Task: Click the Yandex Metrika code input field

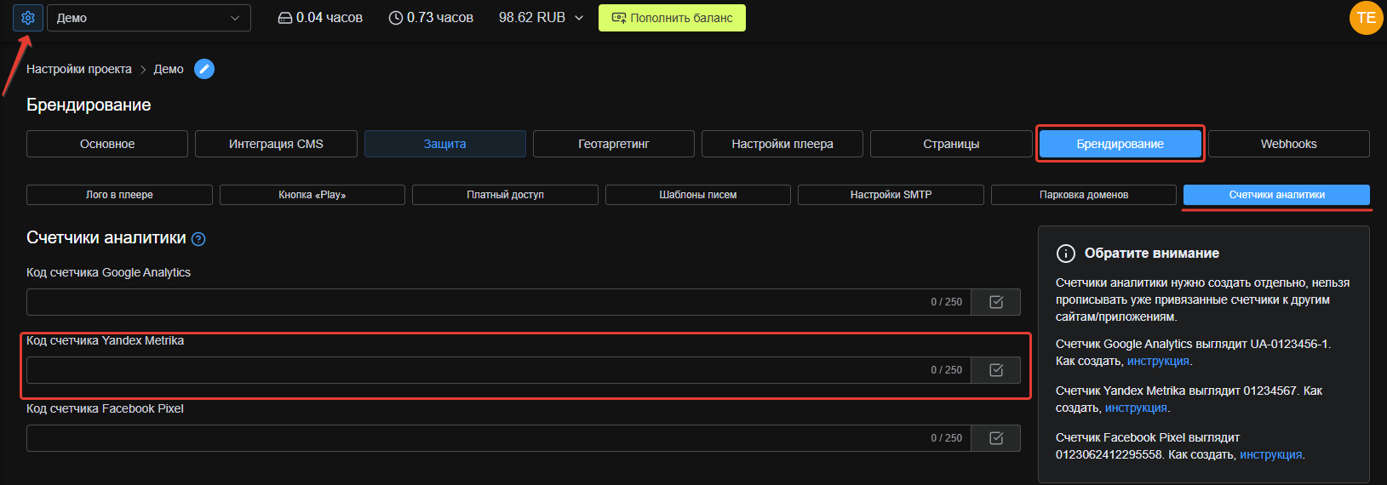Action: [x=498, y=370]
